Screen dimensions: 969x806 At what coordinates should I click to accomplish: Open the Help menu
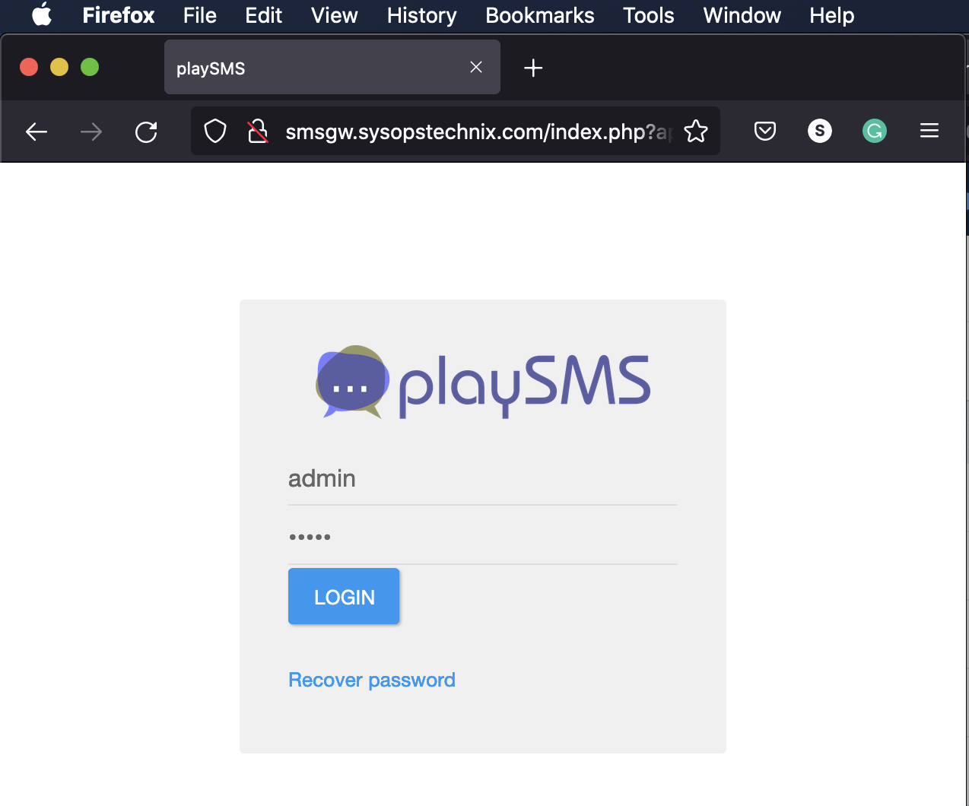coord(832,15)
